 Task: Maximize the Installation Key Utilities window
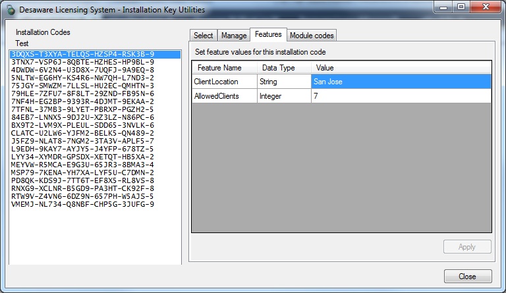(x=461, y=7)
